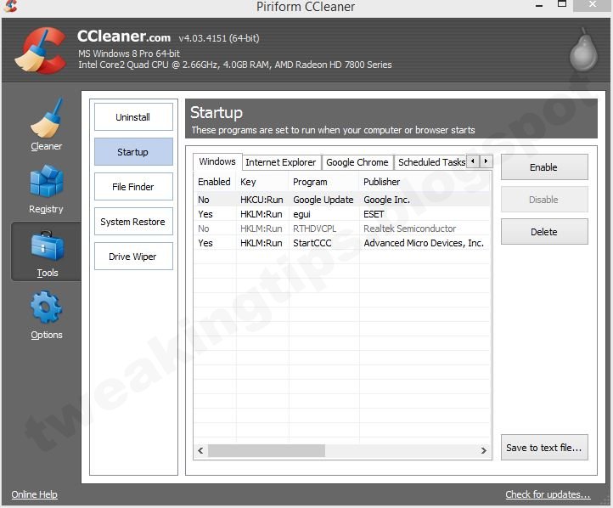Sort by the Publisher column header

point(425,182)
